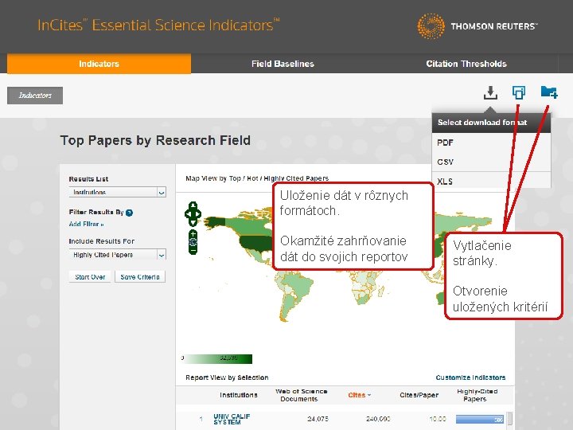This screenshot has width=573, height=430.
Task: Click the Add Filter link
Action: click(x=86, y=224)
